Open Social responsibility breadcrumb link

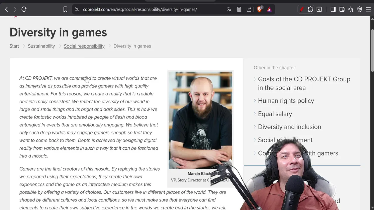coord(84,46)
